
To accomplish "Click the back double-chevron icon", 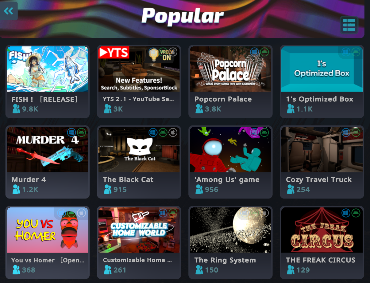I will [8, 11].
